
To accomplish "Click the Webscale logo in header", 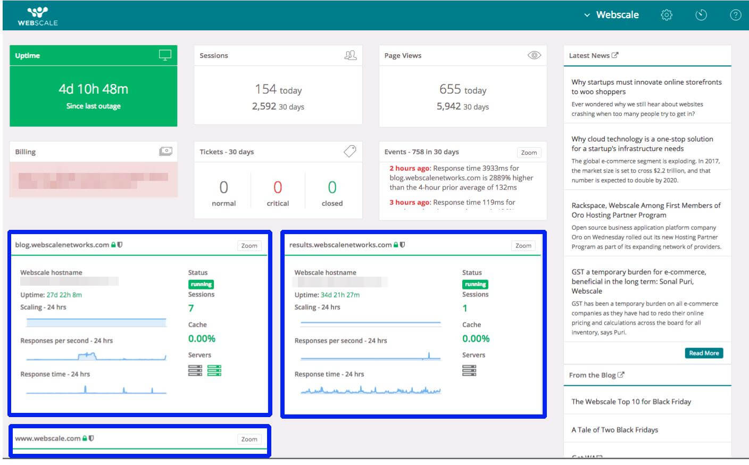I will tap(37, 16).
